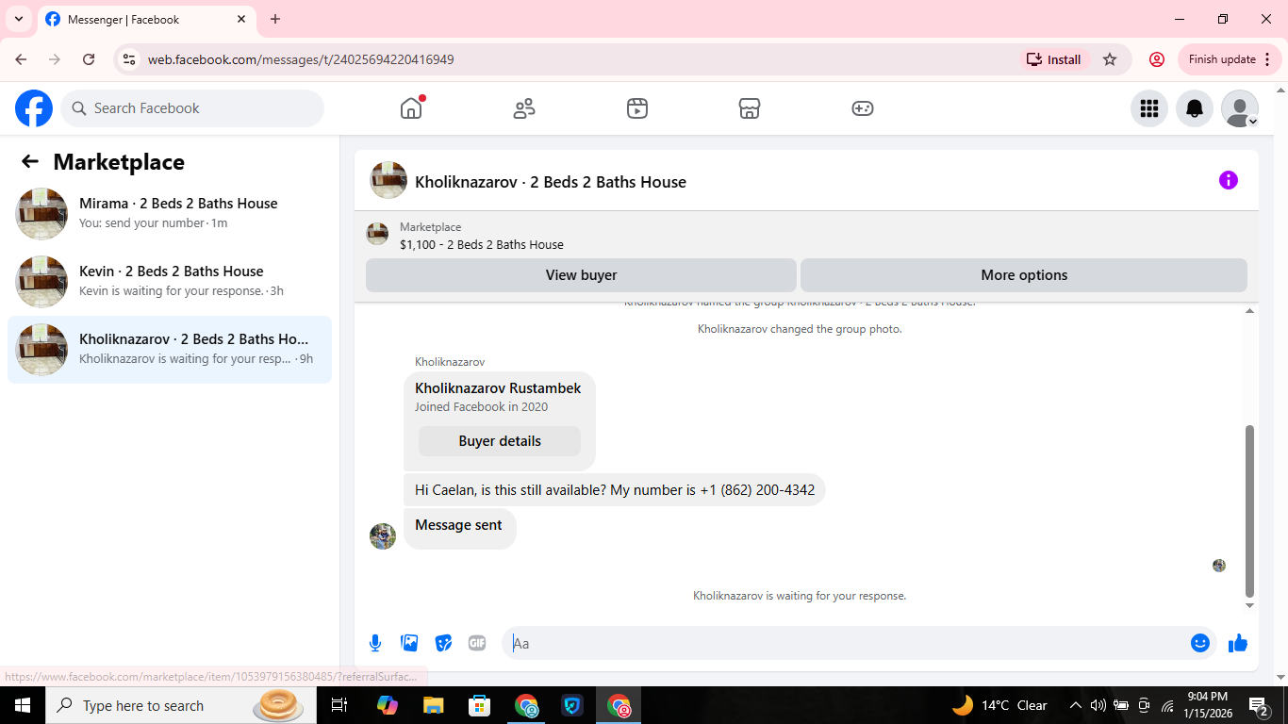Open the notifications bell
This screenshot has width=1288, height=724.
(1195, 108)
